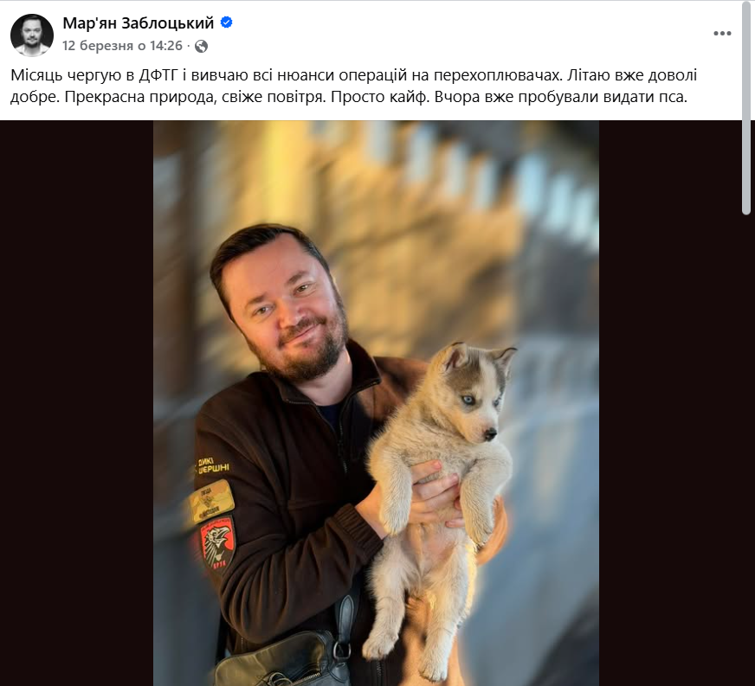Click the globe public audience icon

[201, 46]
